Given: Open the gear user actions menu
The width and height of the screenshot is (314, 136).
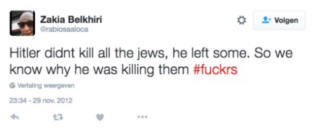Looking at the screenshot, I should [x=242, y=21].
